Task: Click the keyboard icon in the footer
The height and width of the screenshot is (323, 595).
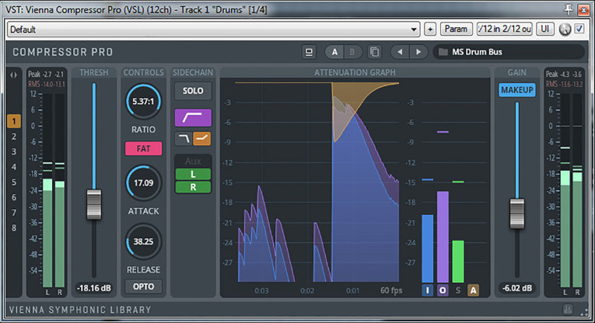Action: click(568, 309)
